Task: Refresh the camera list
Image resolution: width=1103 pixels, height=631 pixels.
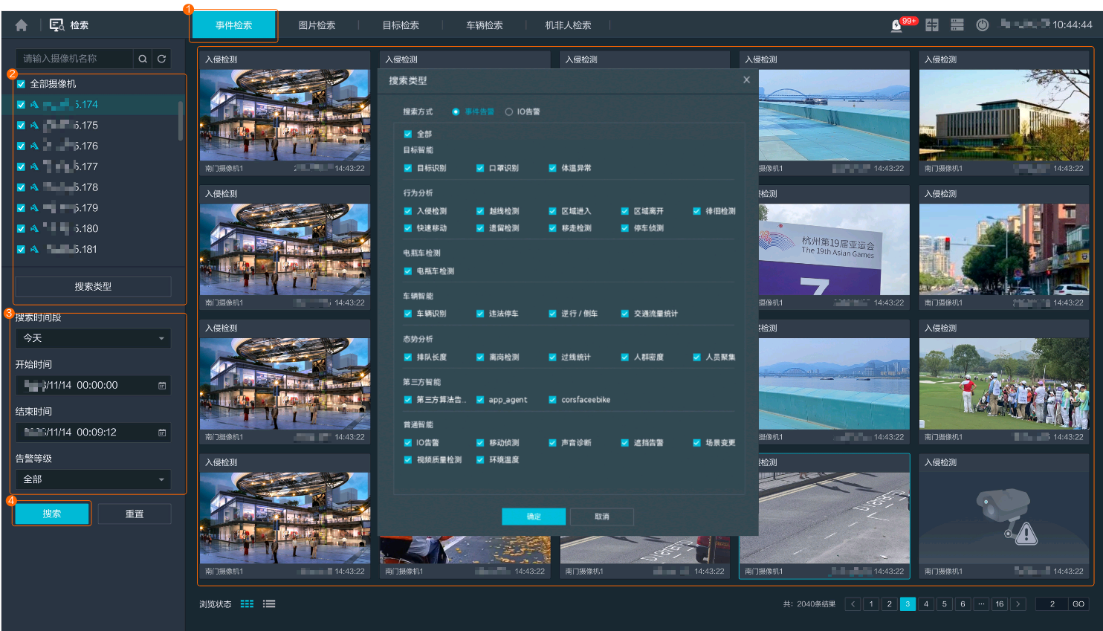Action: coord(161,59)
